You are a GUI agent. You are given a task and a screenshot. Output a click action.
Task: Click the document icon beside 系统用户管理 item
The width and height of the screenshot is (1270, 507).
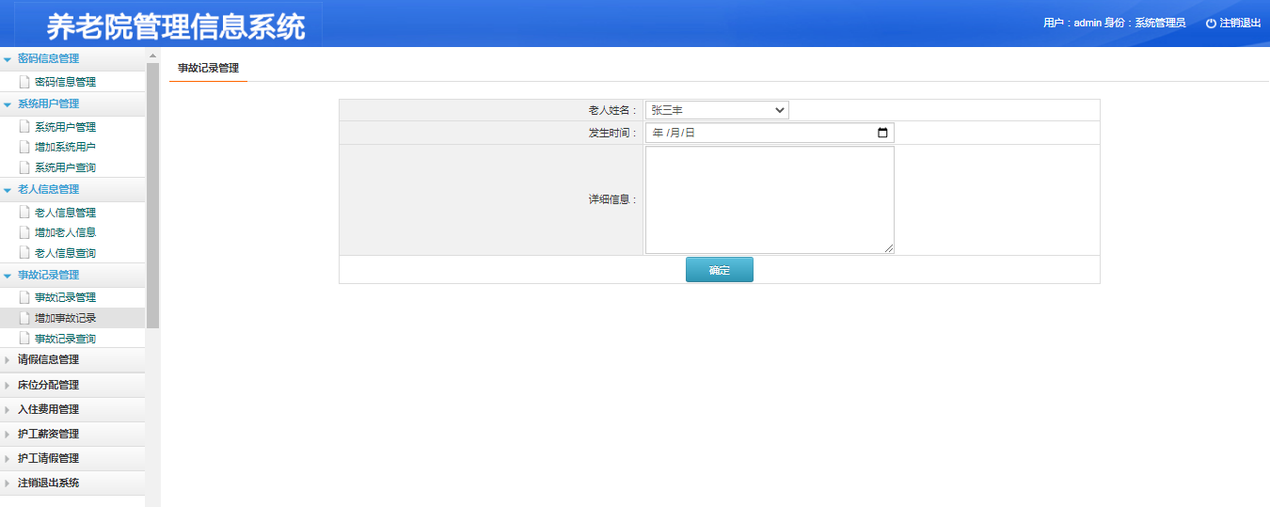coord(24,126)
